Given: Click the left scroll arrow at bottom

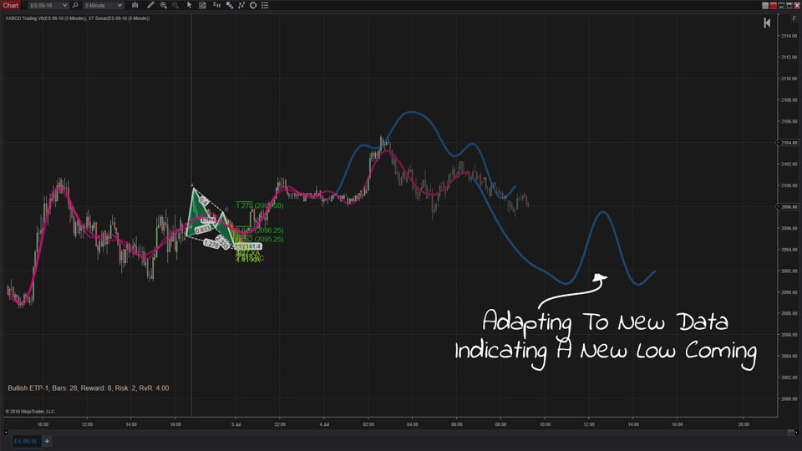Looking at the screenshot, I should pos(6,433).
